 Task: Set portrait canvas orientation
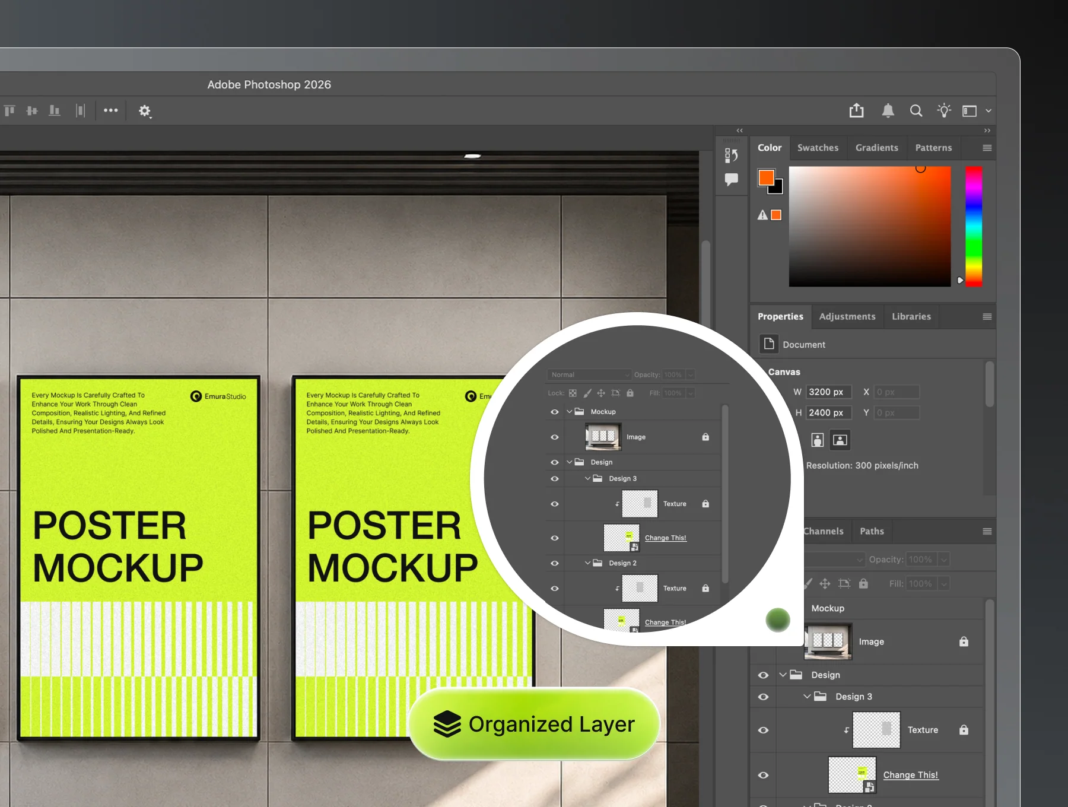[818, 440]
